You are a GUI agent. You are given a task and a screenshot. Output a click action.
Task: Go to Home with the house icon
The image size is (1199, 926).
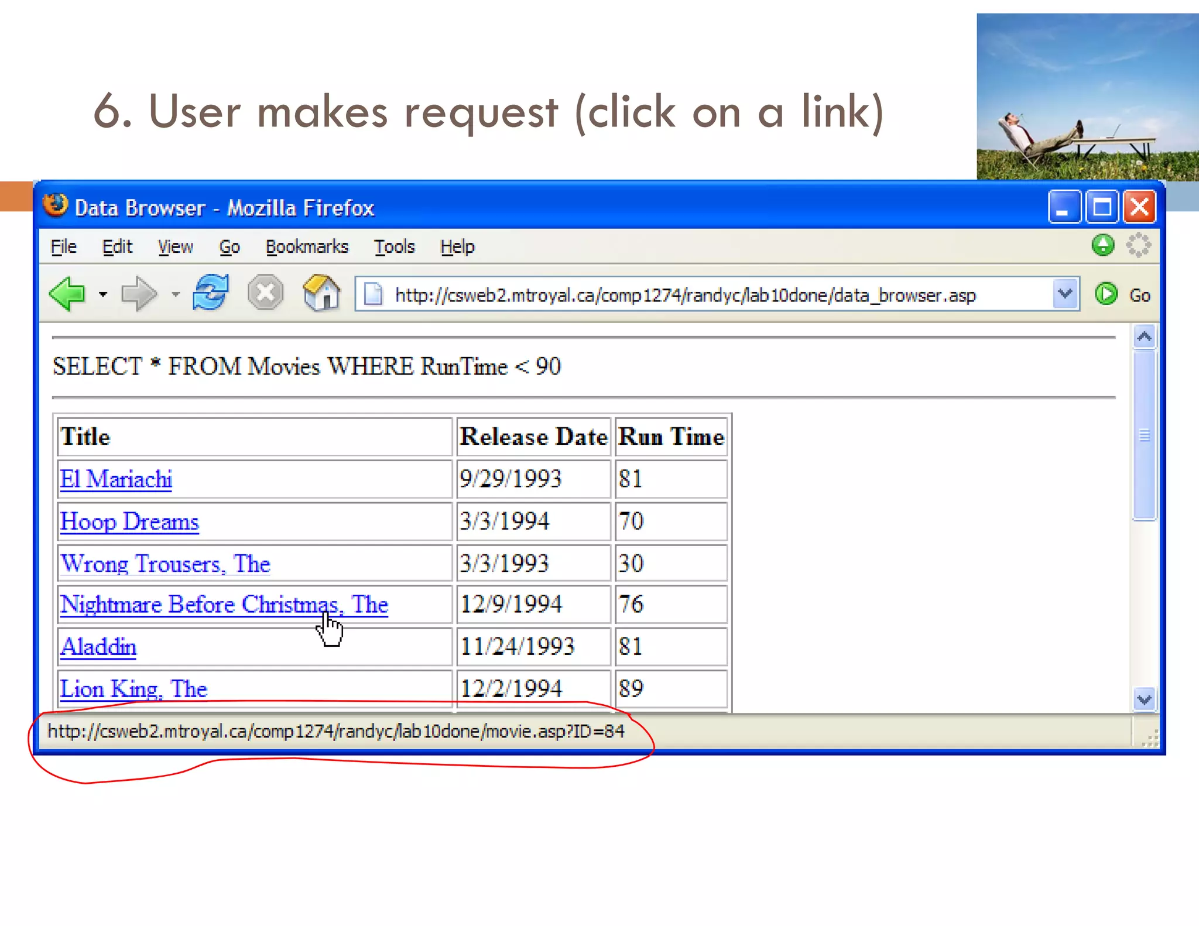pyautogui.click(x=321, y=292)
